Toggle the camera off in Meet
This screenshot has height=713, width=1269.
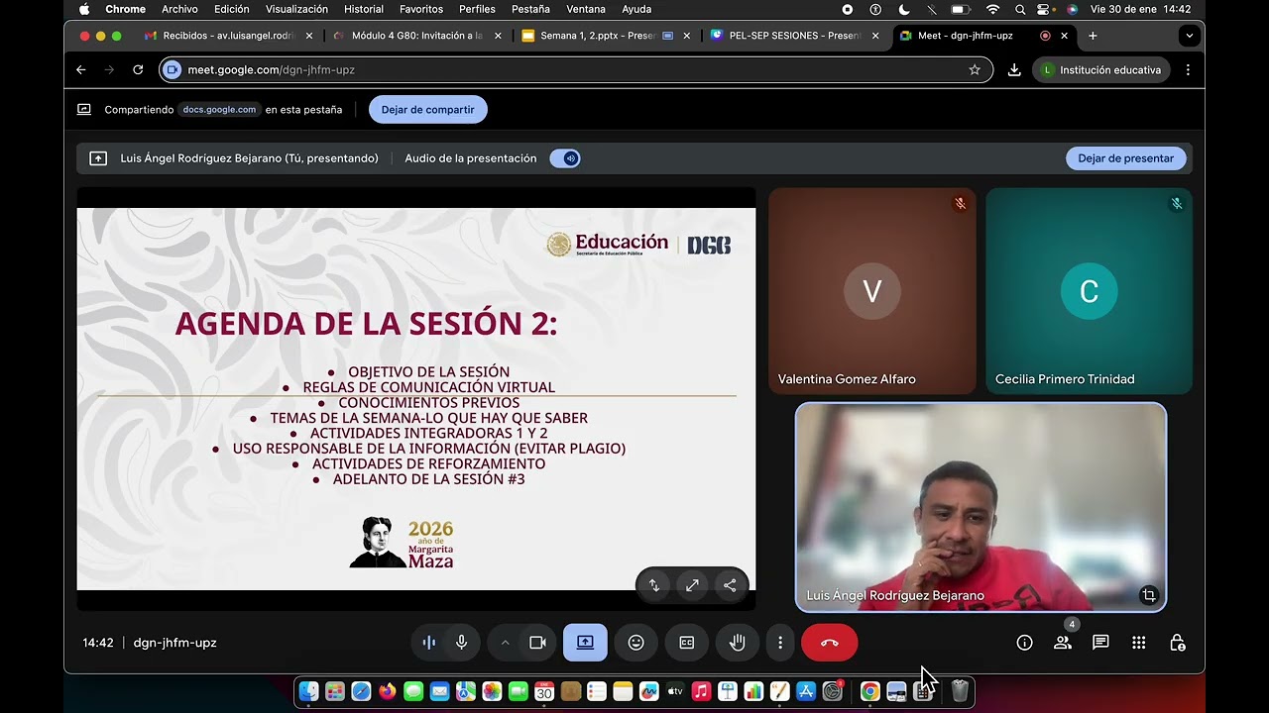tap(537, 643)
